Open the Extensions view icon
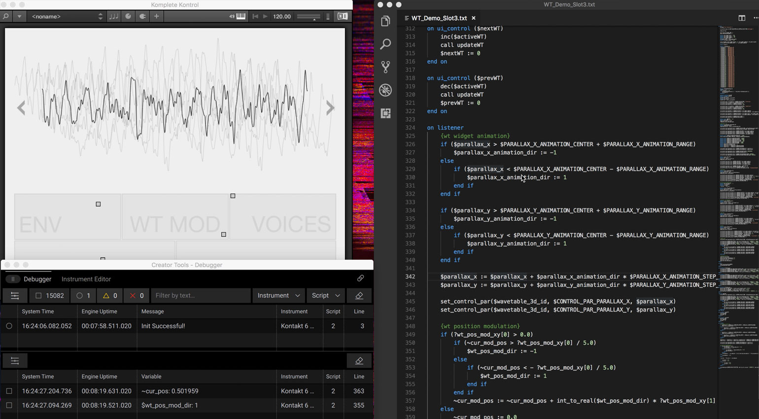Screen dimensions: 759x419 [385, 113]
